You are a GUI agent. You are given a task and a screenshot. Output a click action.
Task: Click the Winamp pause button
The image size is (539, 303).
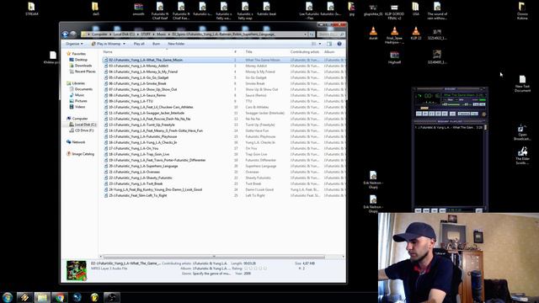[x=431, y=114]
